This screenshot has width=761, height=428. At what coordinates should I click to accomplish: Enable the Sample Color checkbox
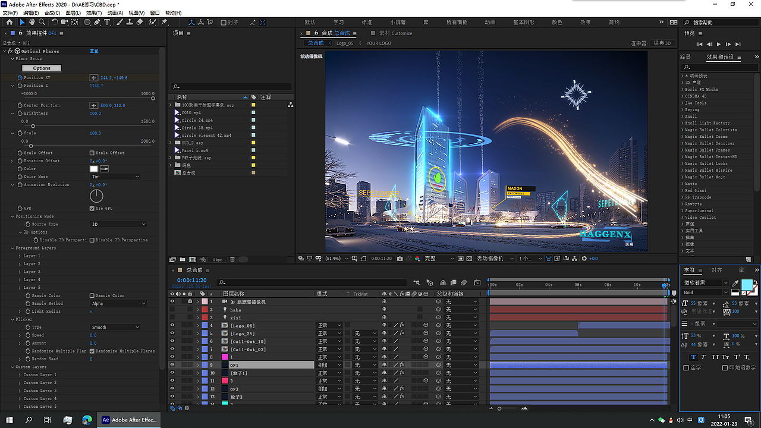coord(92,295)
